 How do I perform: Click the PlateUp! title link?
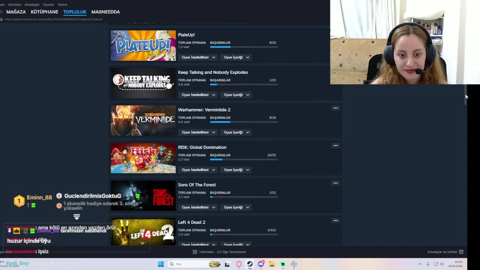tap(186, 35)
